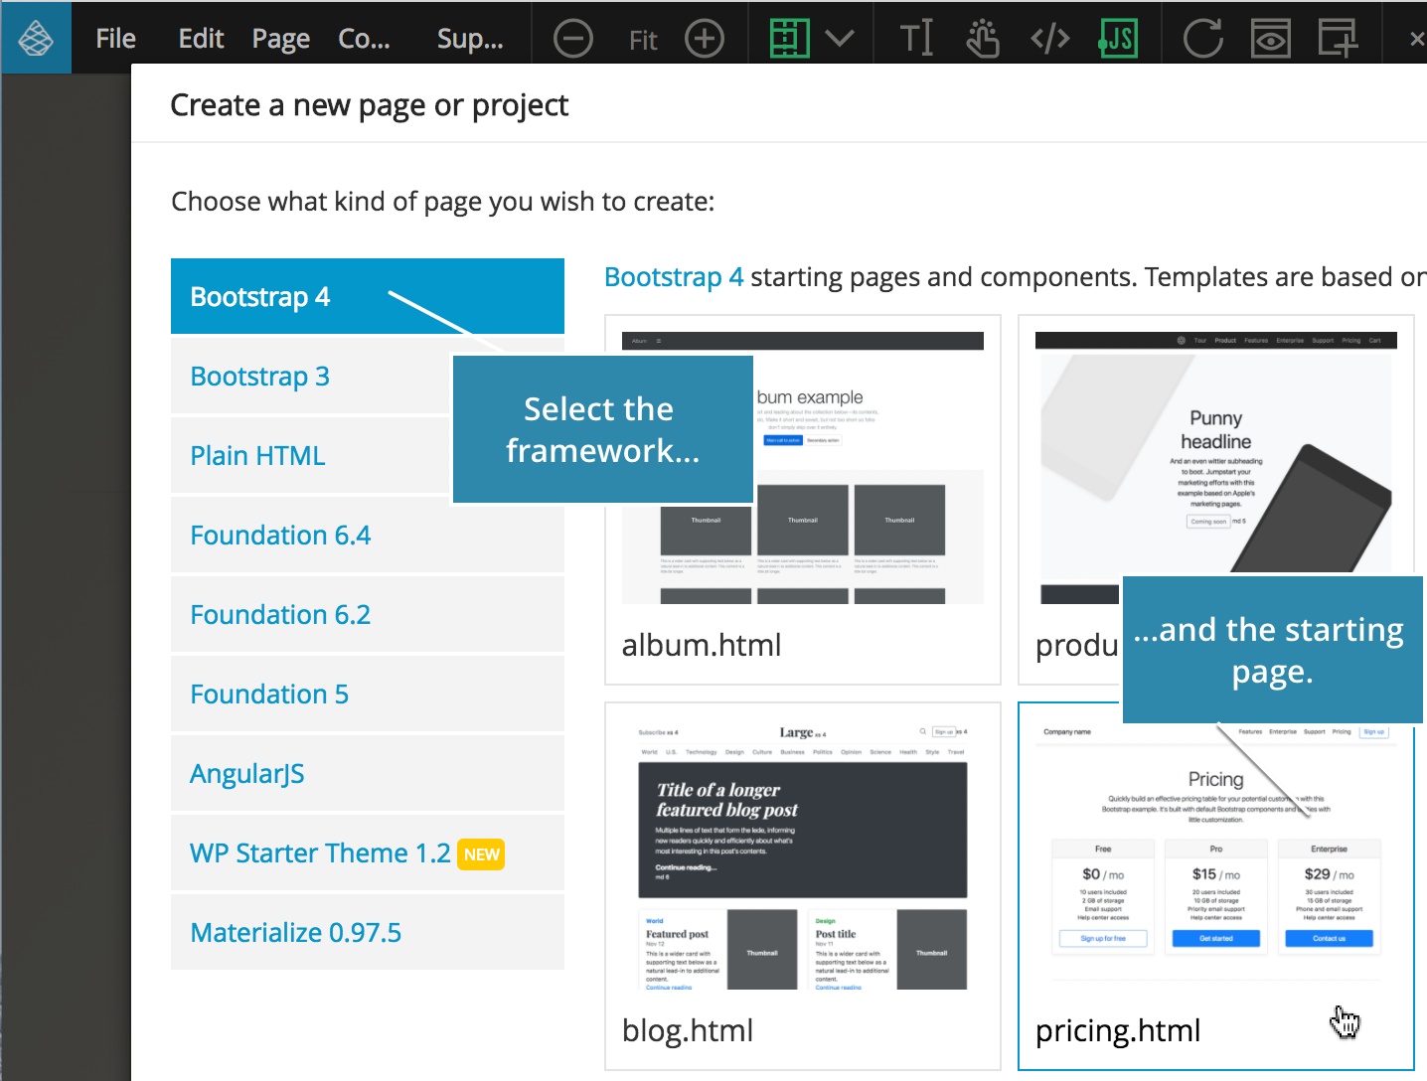The height and width of the screenshot is (1081, 1427).
Task: Click the refresh page icon
Action: pos(1202,39)
